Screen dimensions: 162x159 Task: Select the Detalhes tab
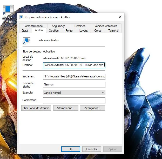point(80,26)
